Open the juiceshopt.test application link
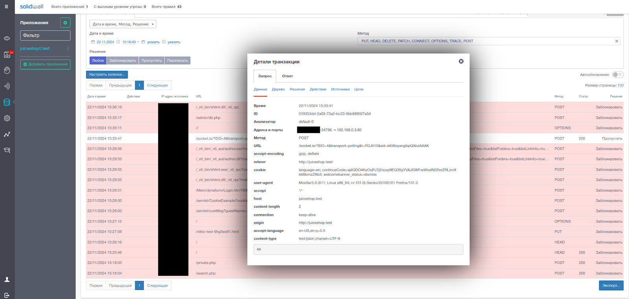629x299 pixels. (x=35, y=49)
